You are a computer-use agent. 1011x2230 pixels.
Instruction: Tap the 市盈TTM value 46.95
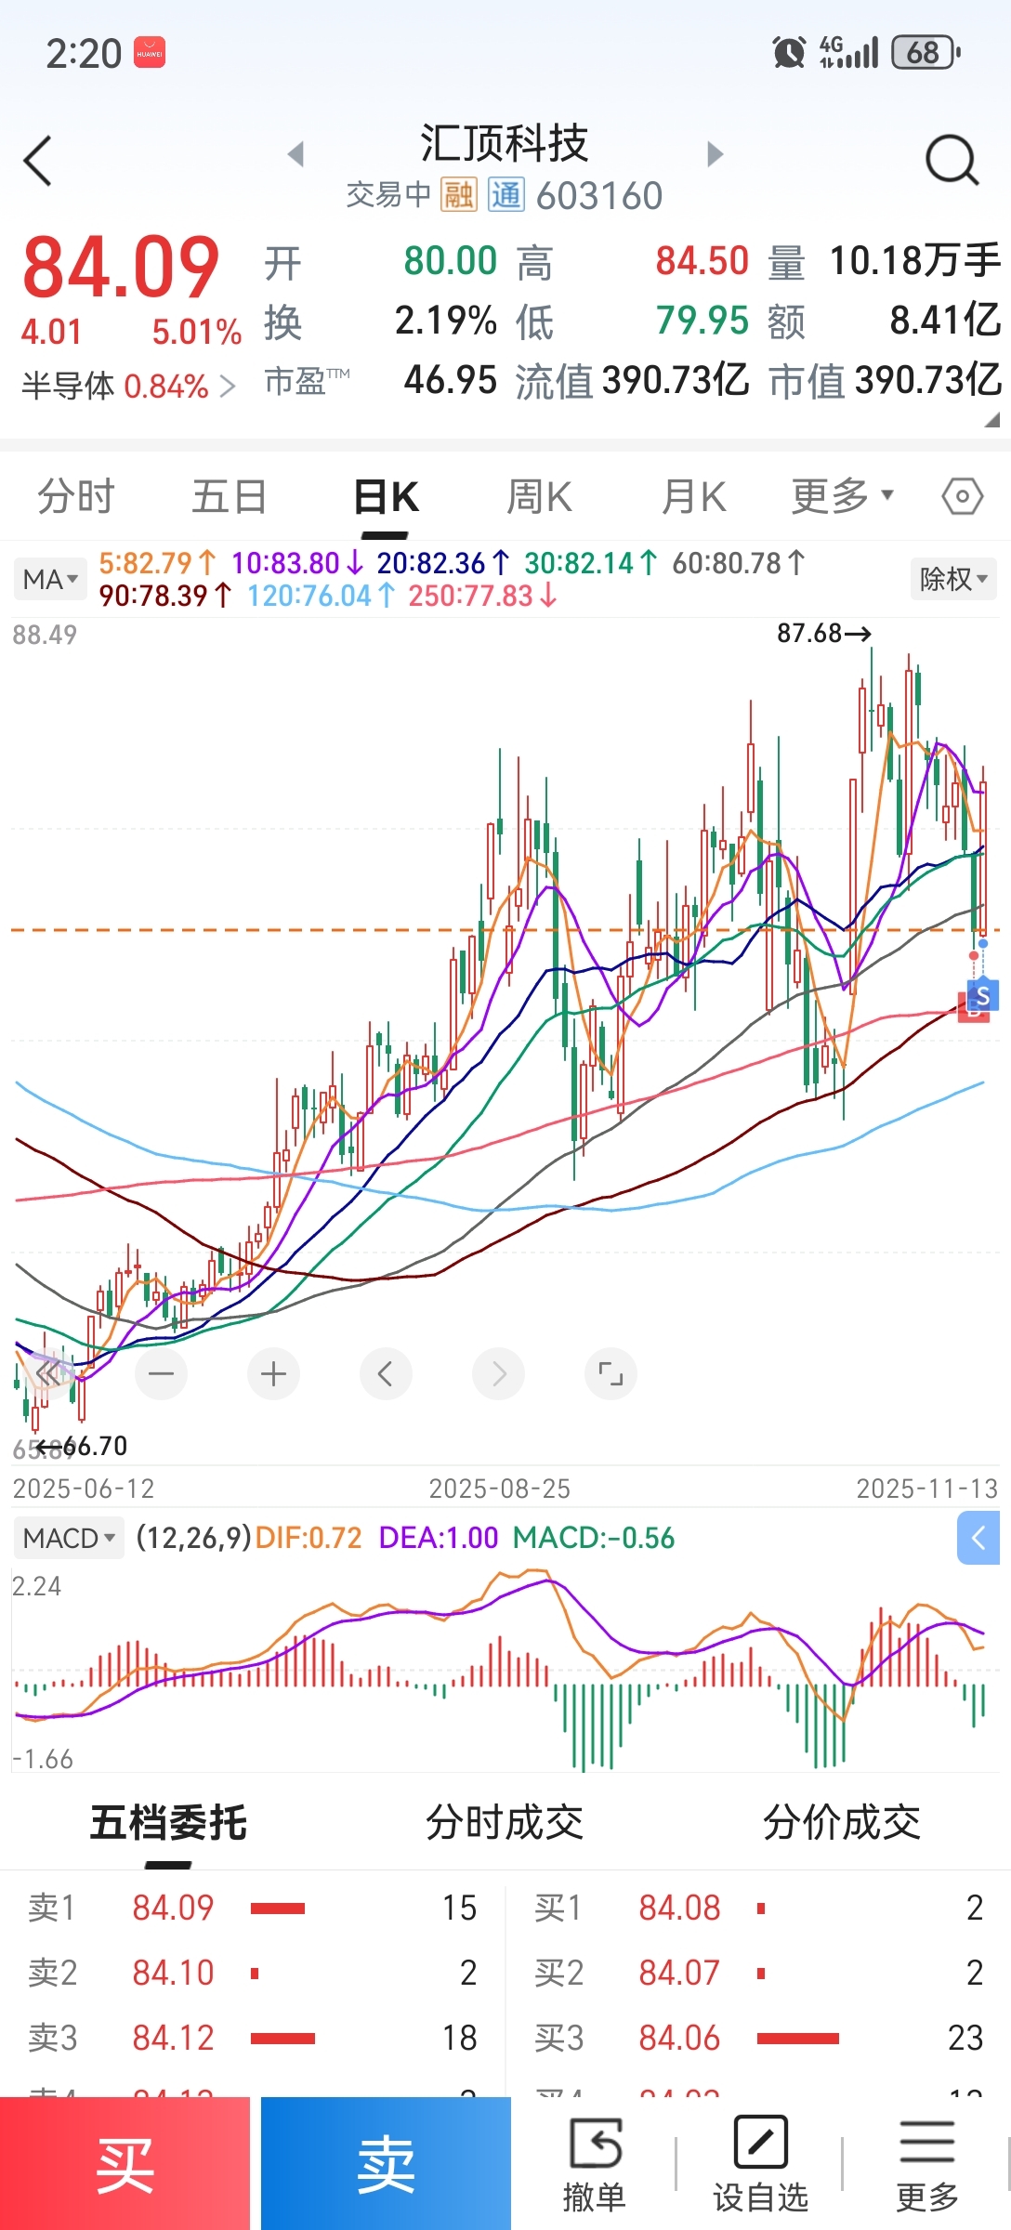tap(451, 380)
